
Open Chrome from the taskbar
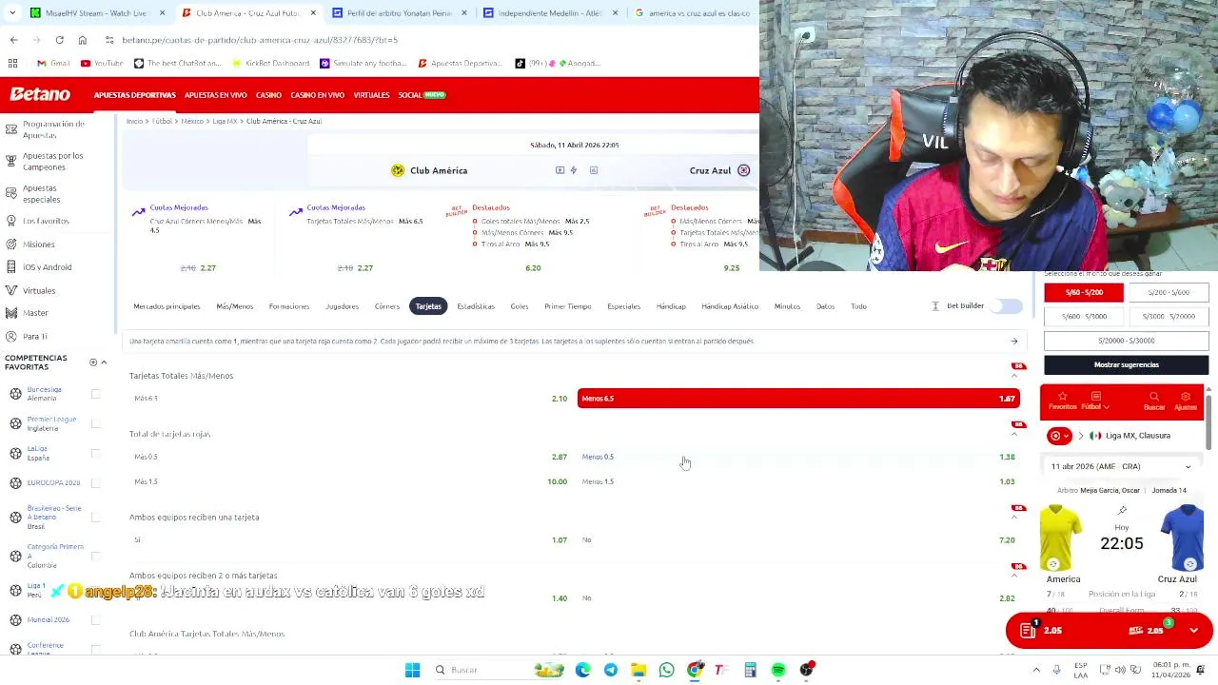point(695,670)
